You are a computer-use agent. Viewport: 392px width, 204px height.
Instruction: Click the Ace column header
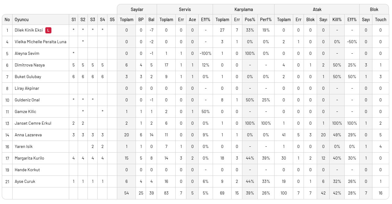192,20
